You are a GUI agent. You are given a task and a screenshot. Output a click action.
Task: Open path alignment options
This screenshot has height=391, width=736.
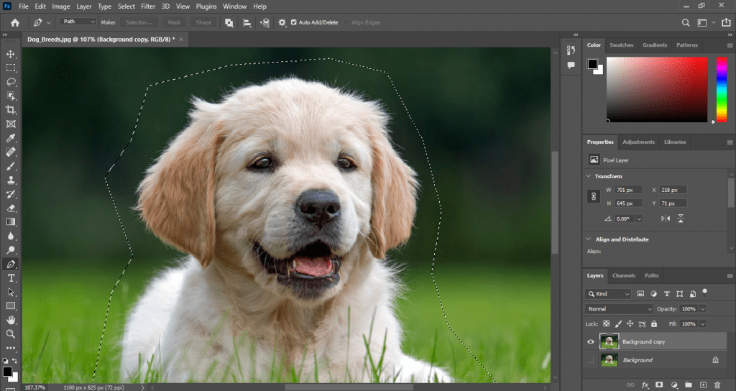tap(247, 22)
